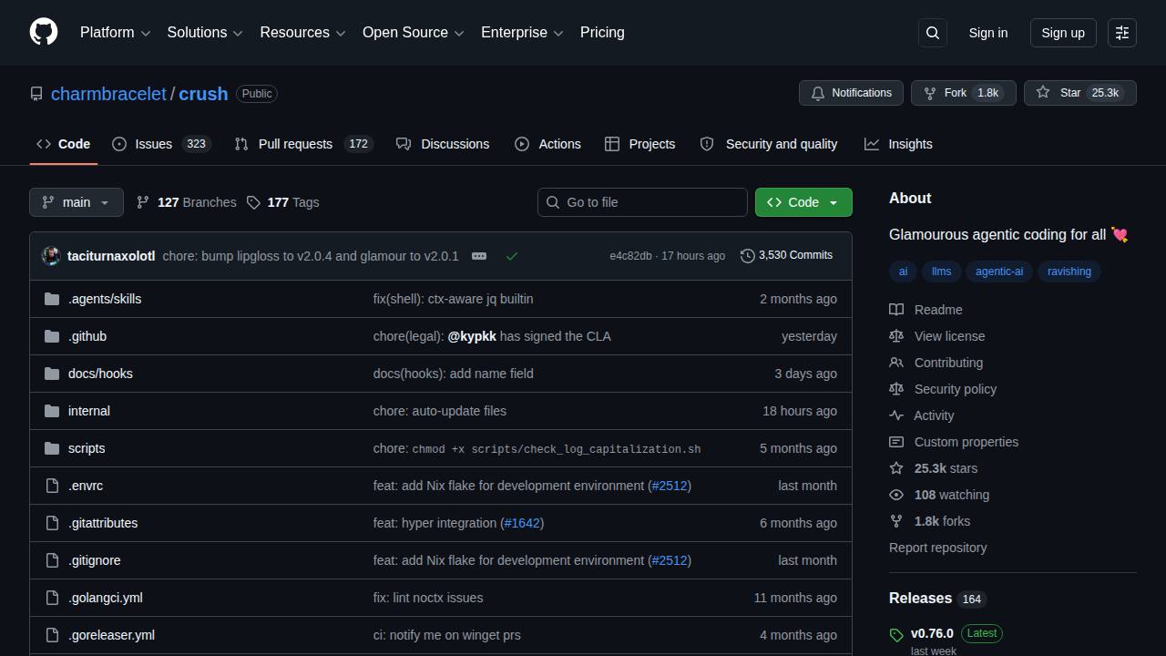
Task: Open the .goreleaser.yml file
Action: coord(111,635)
